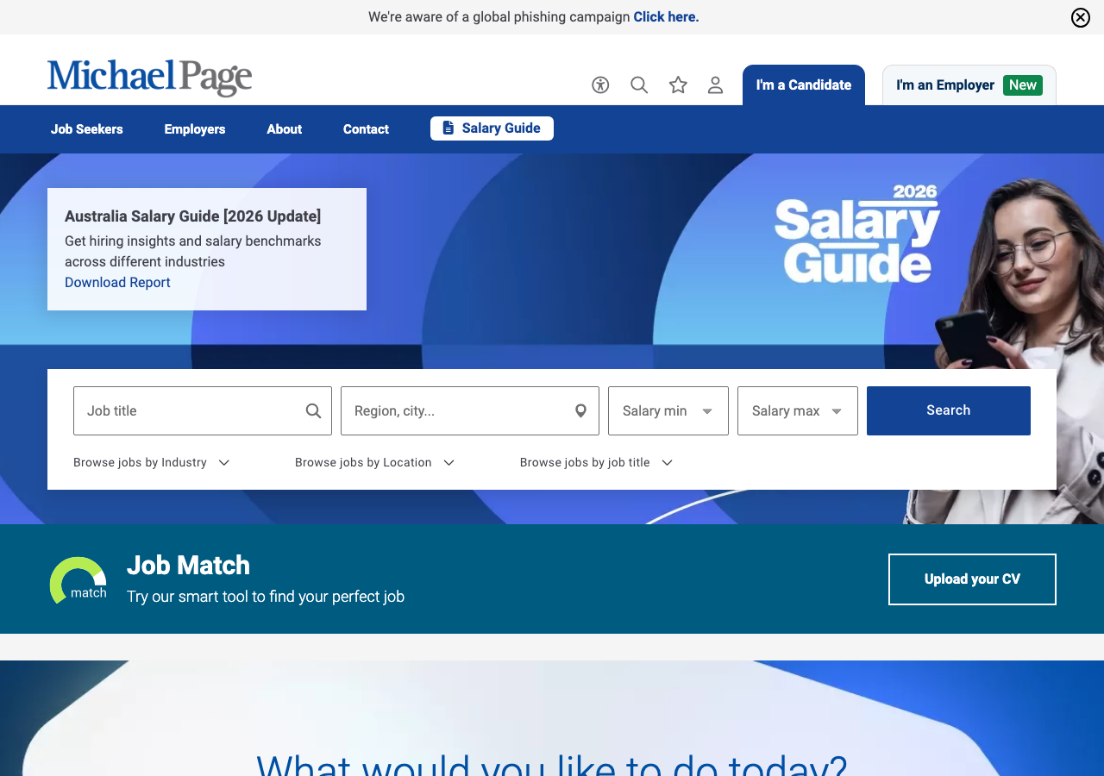Click location pin icon in Region field
Viewport: 1104px width, 776px height.
click(581, 411)
